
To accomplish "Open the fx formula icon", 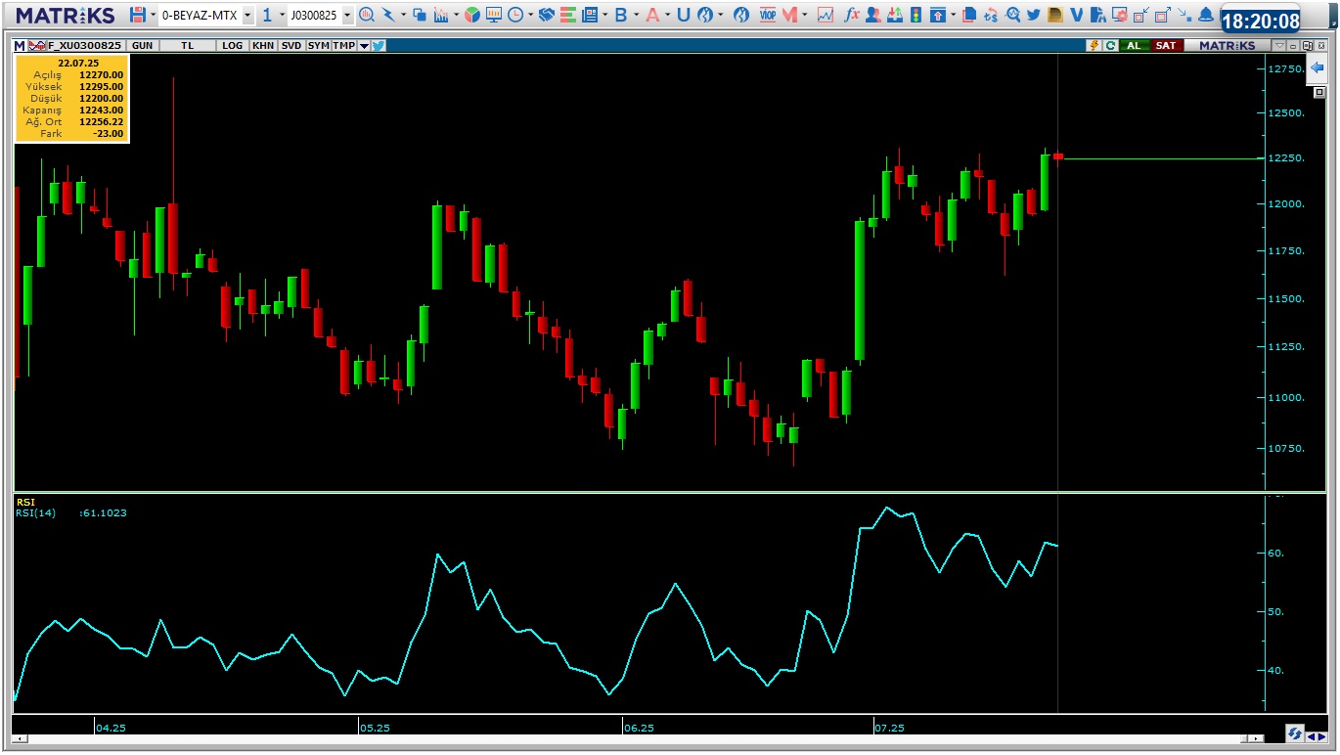I will click(852, 15).
